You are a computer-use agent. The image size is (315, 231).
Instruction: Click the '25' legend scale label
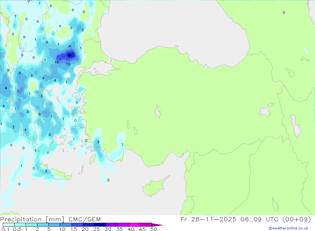pos(97,229)
